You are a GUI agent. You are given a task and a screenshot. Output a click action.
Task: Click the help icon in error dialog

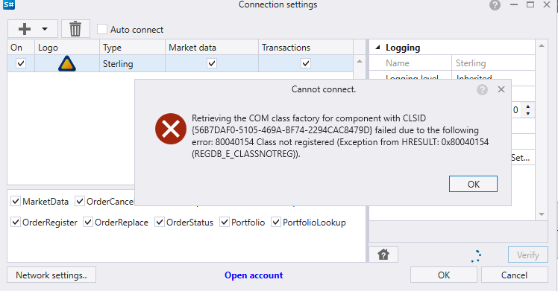click(x=482, y=89)
